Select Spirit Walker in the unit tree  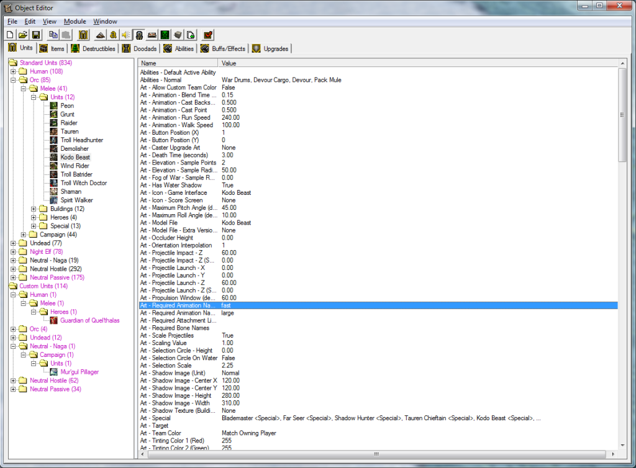point(76,200)
